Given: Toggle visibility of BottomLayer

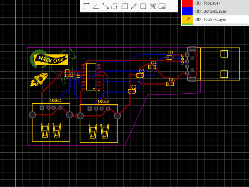Looking at the screenshot, I should click(198, 11).
